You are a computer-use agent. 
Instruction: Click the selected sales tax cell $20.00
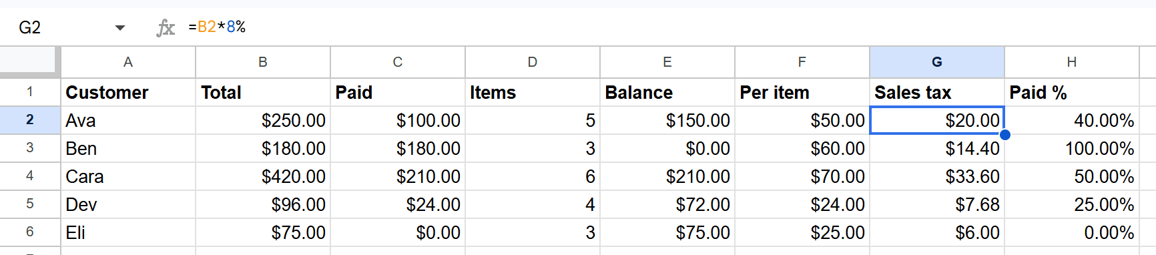pos(937,120)
